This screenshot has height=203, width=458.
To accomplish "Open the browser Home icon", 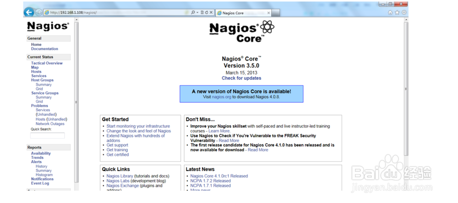I will [390, 12].
